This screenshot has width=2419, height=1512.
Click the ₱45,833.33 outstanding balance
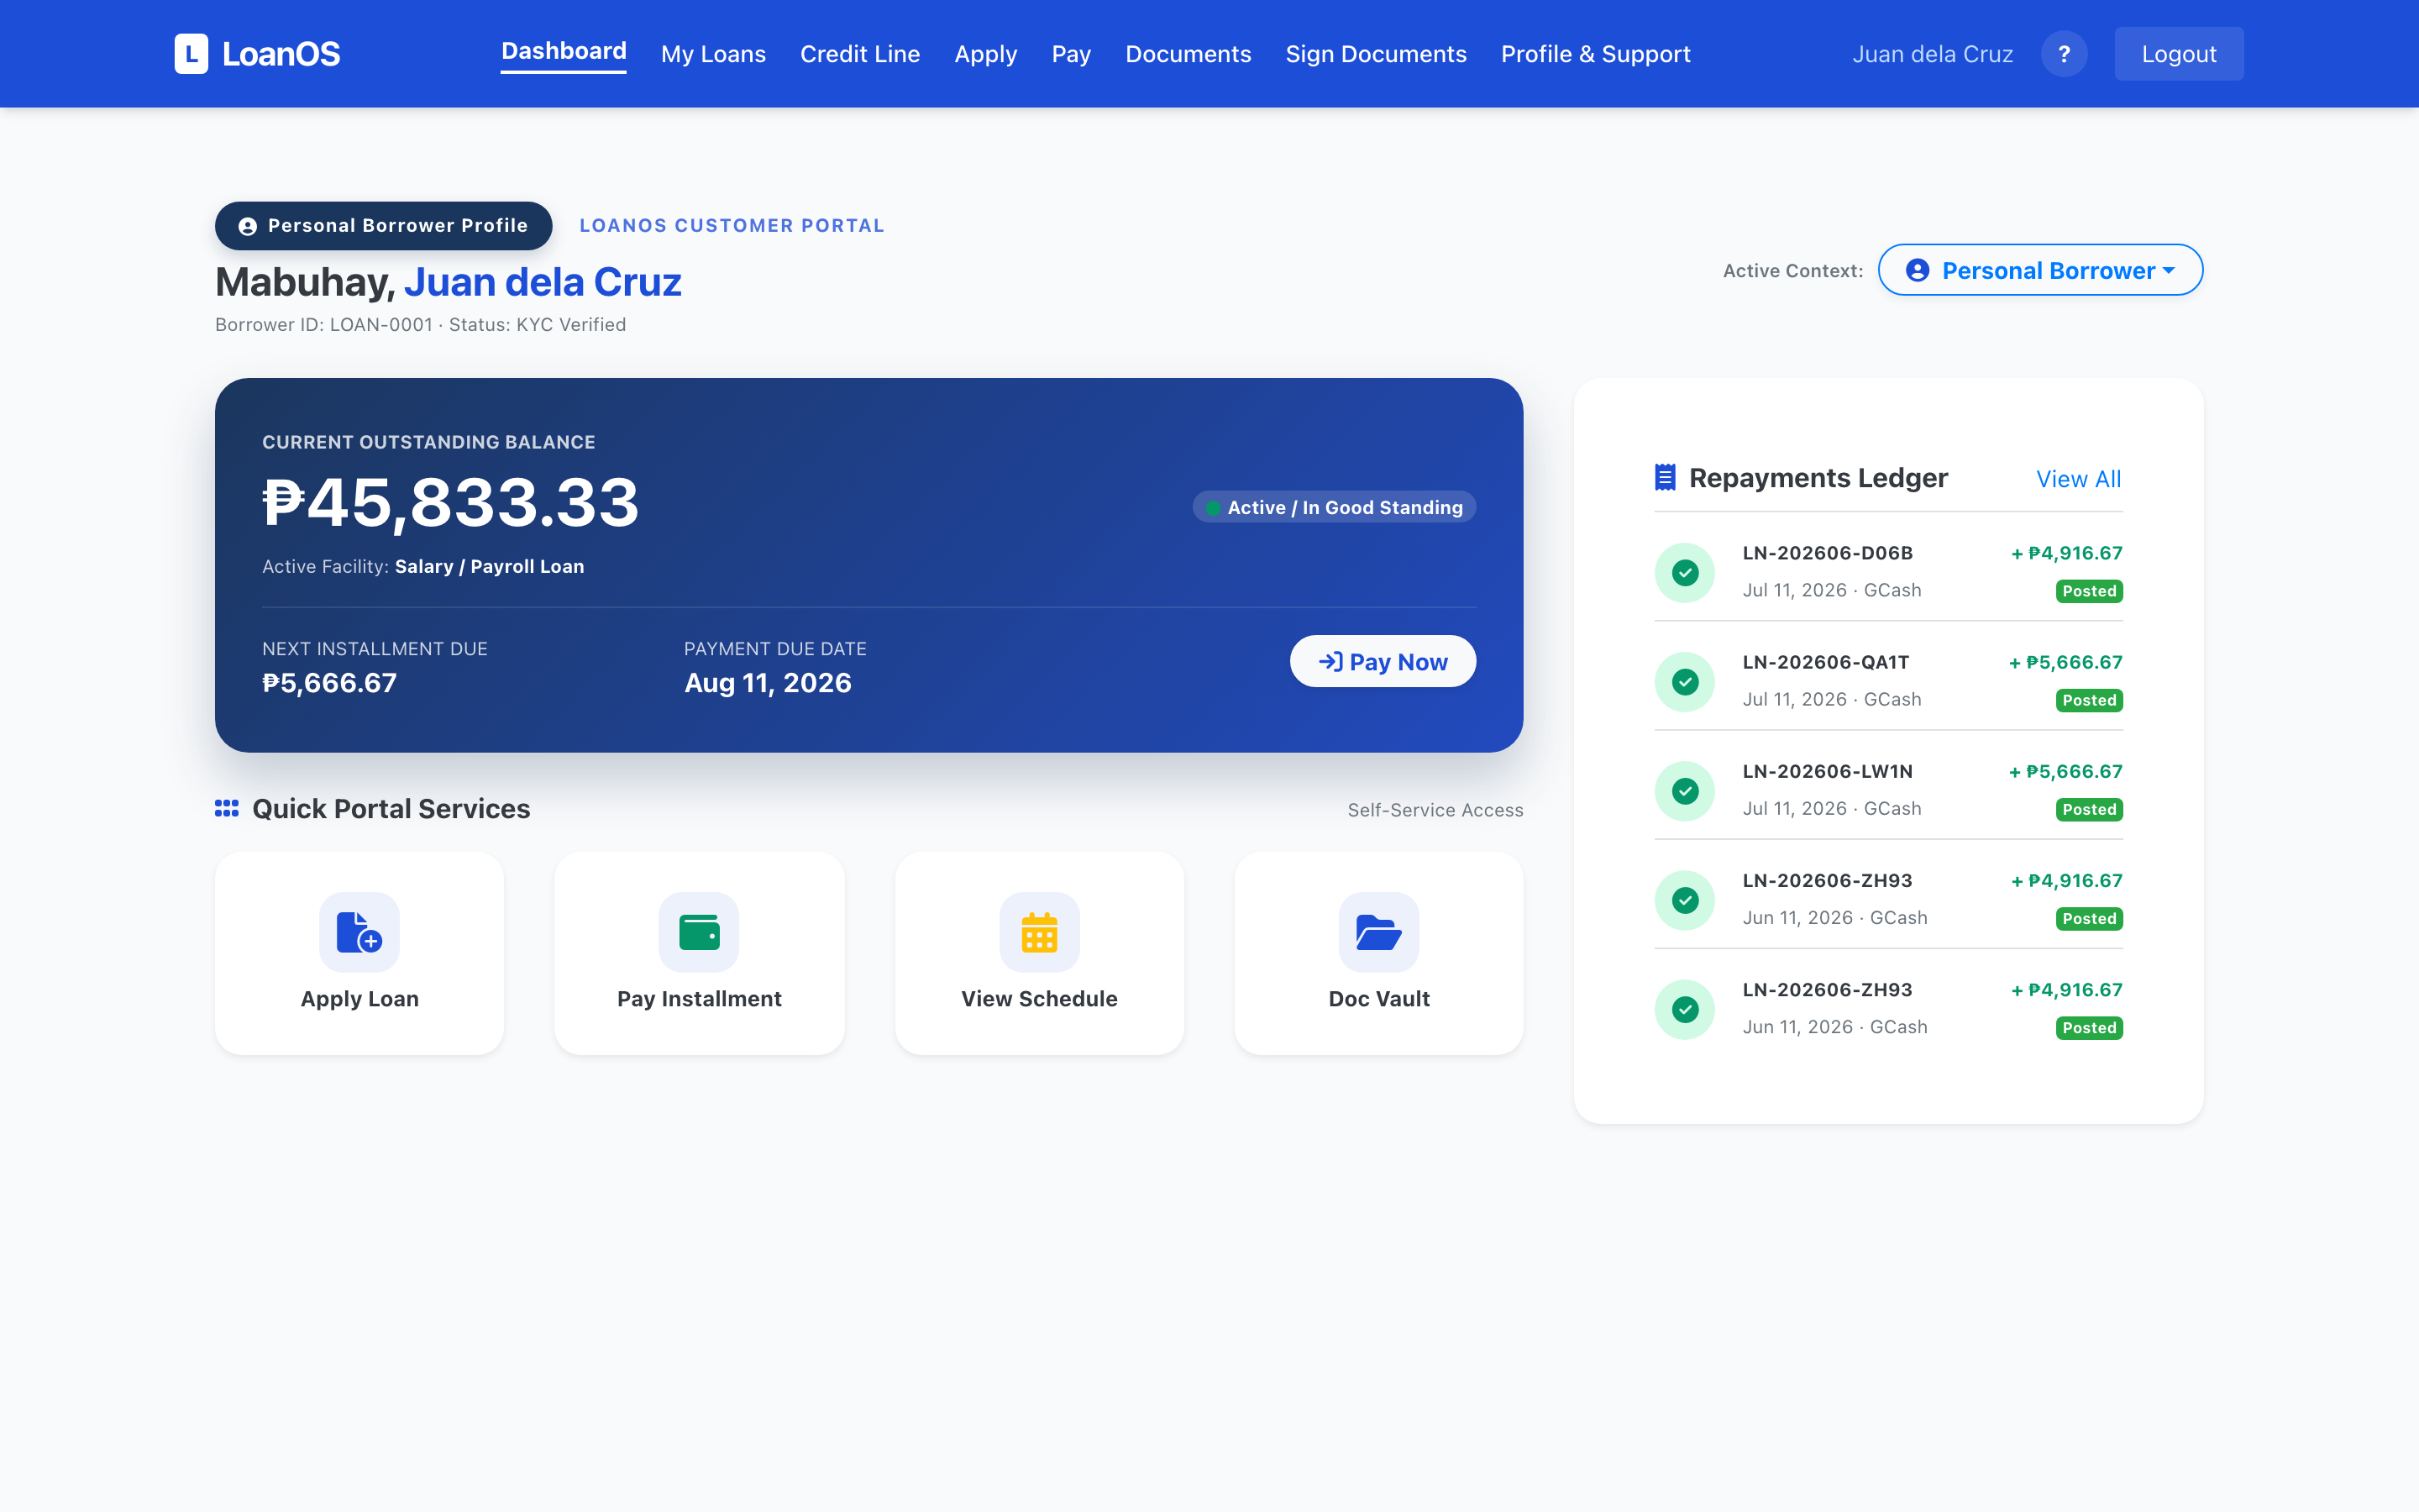coord(450,502)
